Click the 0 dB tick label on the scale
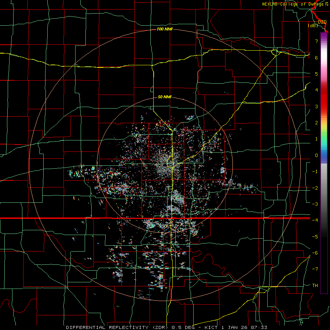 coord(316,155)
